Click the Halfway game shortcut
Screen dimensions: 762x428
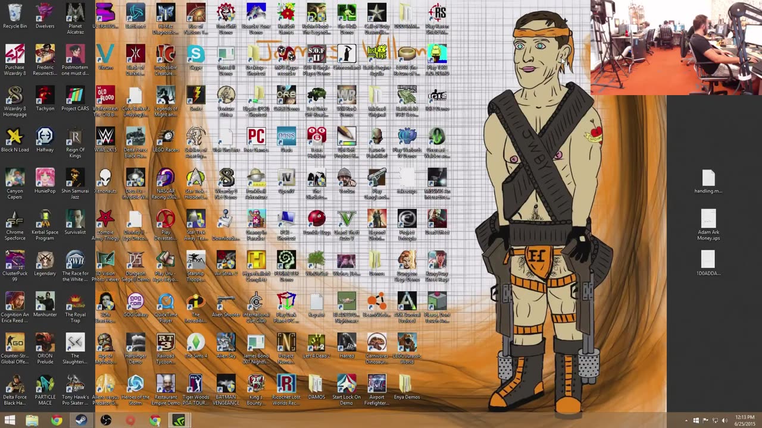(x=45, y=140)
